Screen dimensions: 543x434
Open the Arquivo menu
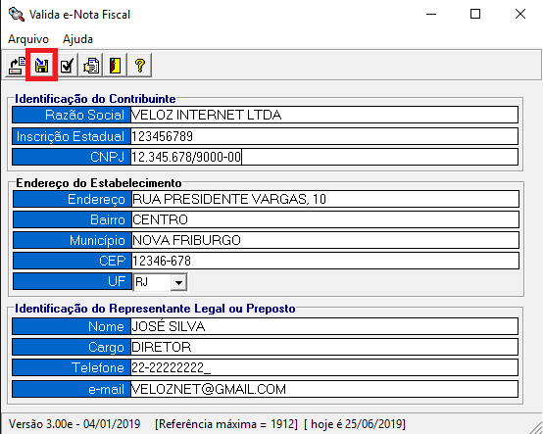coord(28,39)
